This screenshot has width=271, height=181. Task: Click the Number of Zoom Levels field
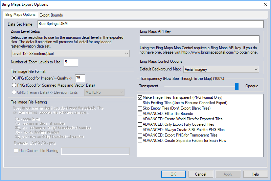pos(71,62)
